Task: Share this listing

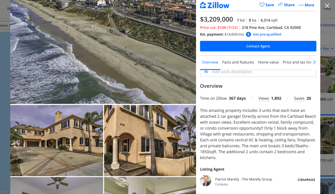Action: (x=286, y=5)
